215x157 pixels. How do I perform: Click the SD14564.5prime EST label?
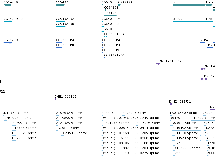coord(15,113)
